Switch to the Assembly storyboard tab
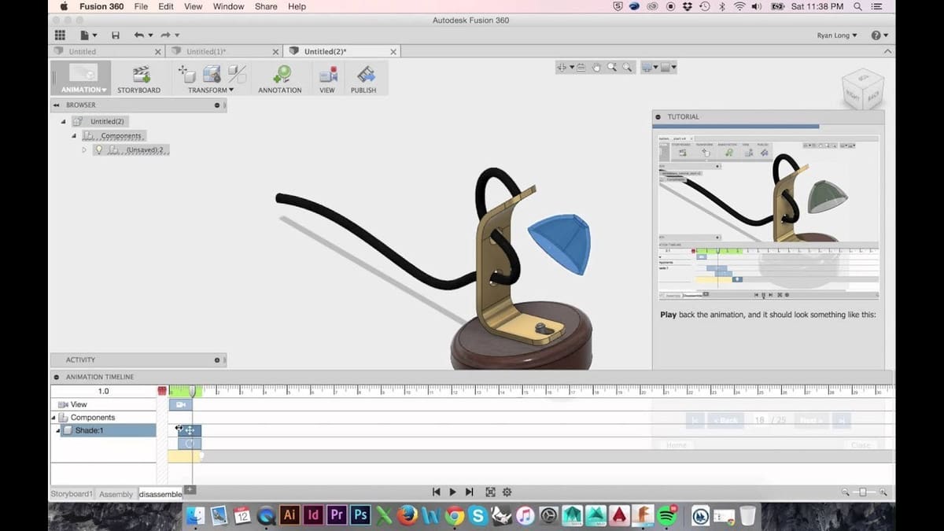This screenshot has width=944, height=531. (x=116, y=494)
